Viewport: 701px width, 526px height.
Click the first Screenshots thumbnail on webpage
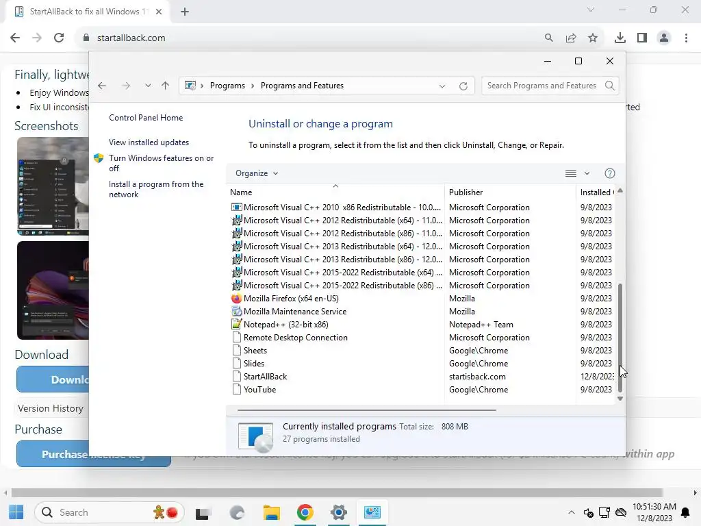pos(53,186)
